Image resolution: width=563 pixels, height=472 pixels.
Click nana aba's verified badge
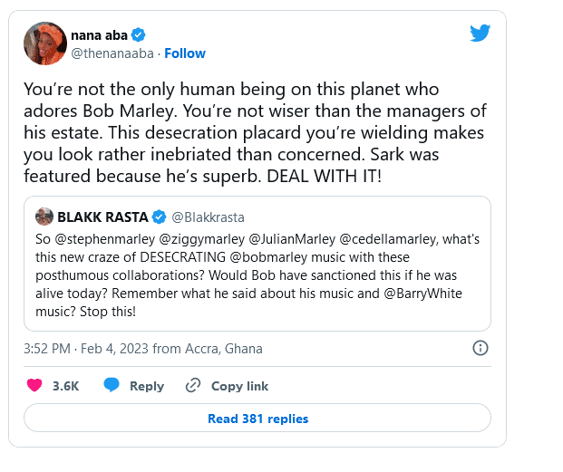click(x=139, y=34)
